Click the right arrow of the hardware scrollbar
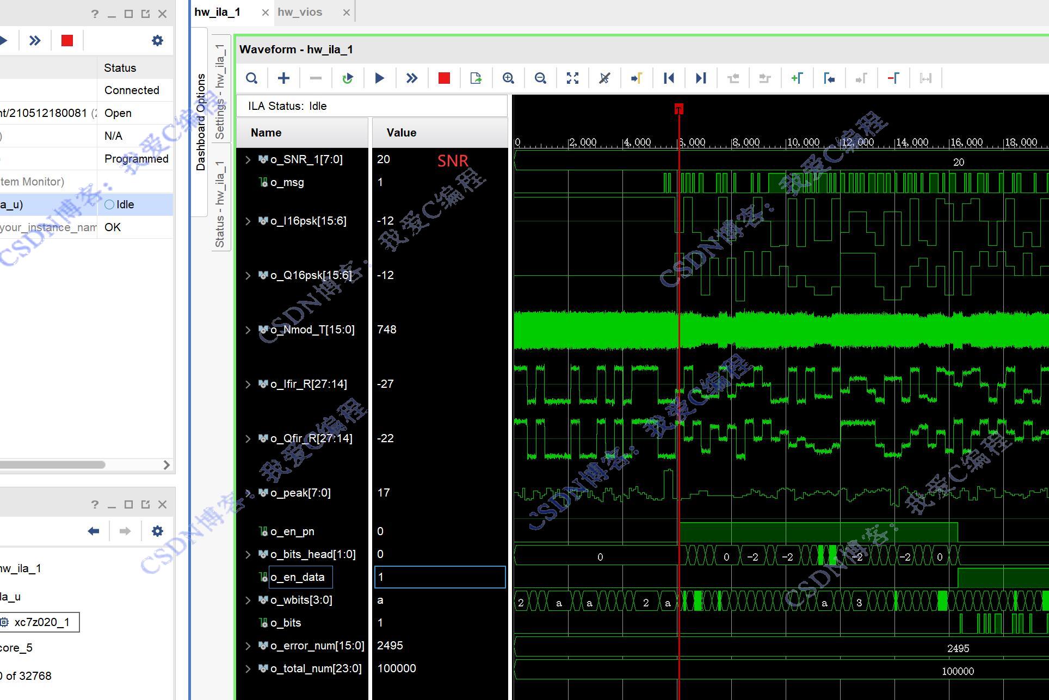 (x=167, y=465)
